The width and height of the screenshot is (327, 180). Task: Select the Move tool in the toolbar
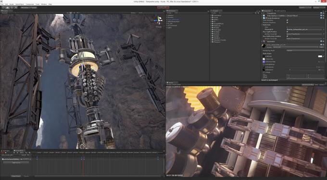8,8
